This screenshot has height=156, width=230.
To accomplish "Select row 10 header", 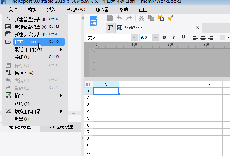I will click(x=89, y=152).
